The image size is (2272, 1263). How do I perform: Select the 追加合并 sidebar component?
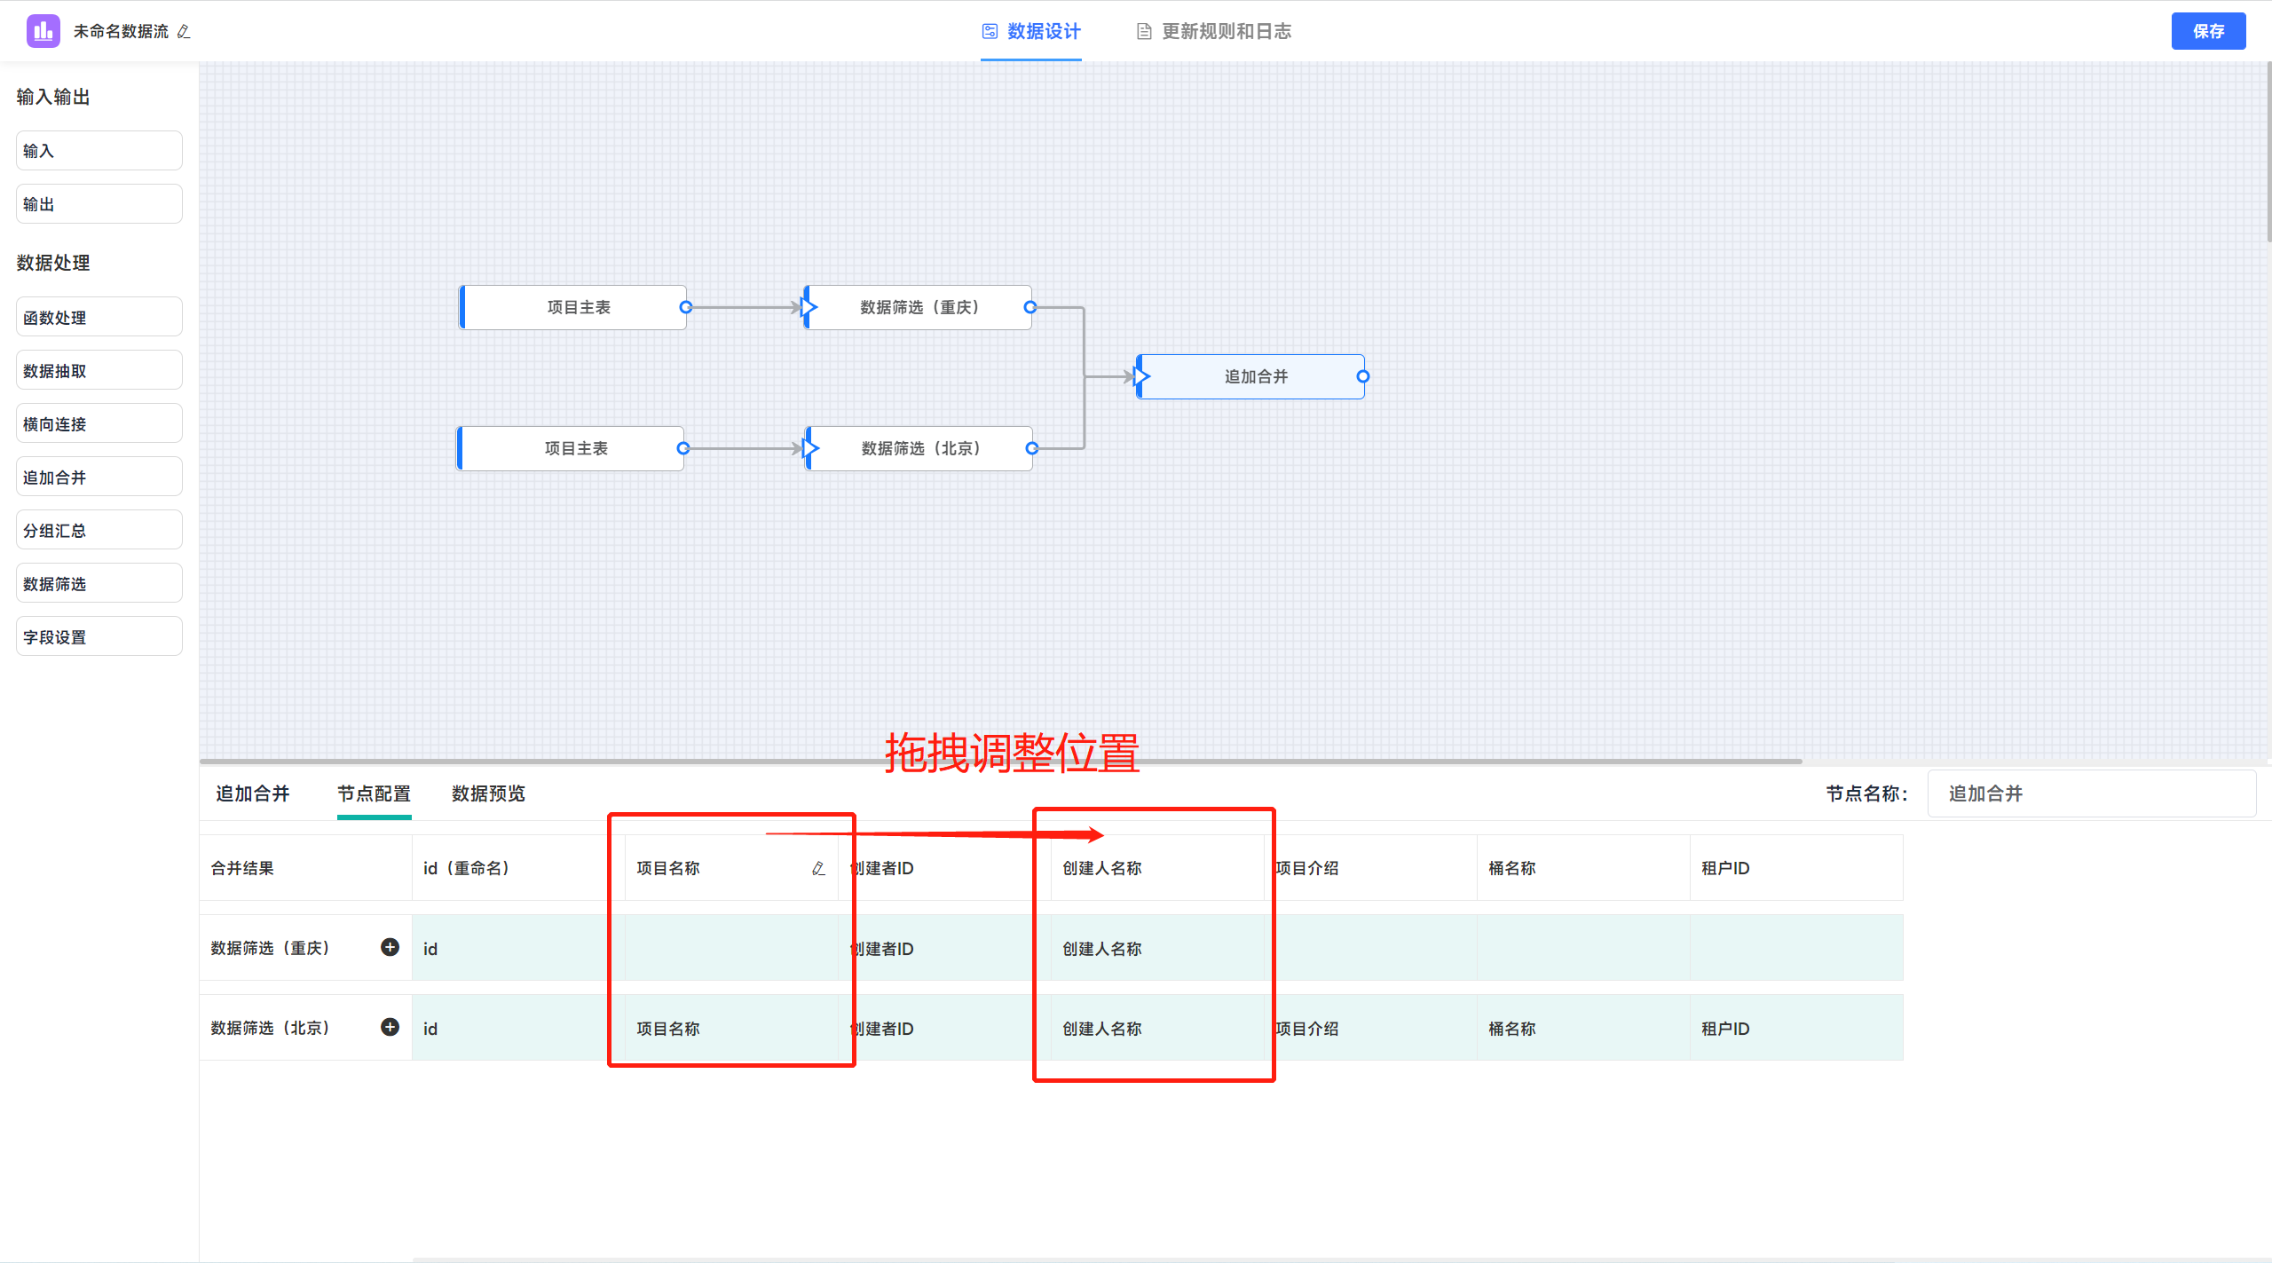click(99, 477)
